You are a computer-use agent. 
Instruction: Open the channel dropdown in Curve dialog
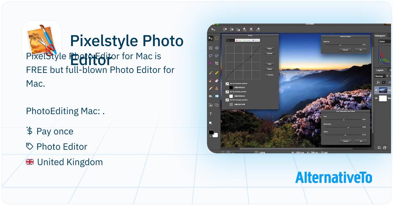click(x=231, y=40)
